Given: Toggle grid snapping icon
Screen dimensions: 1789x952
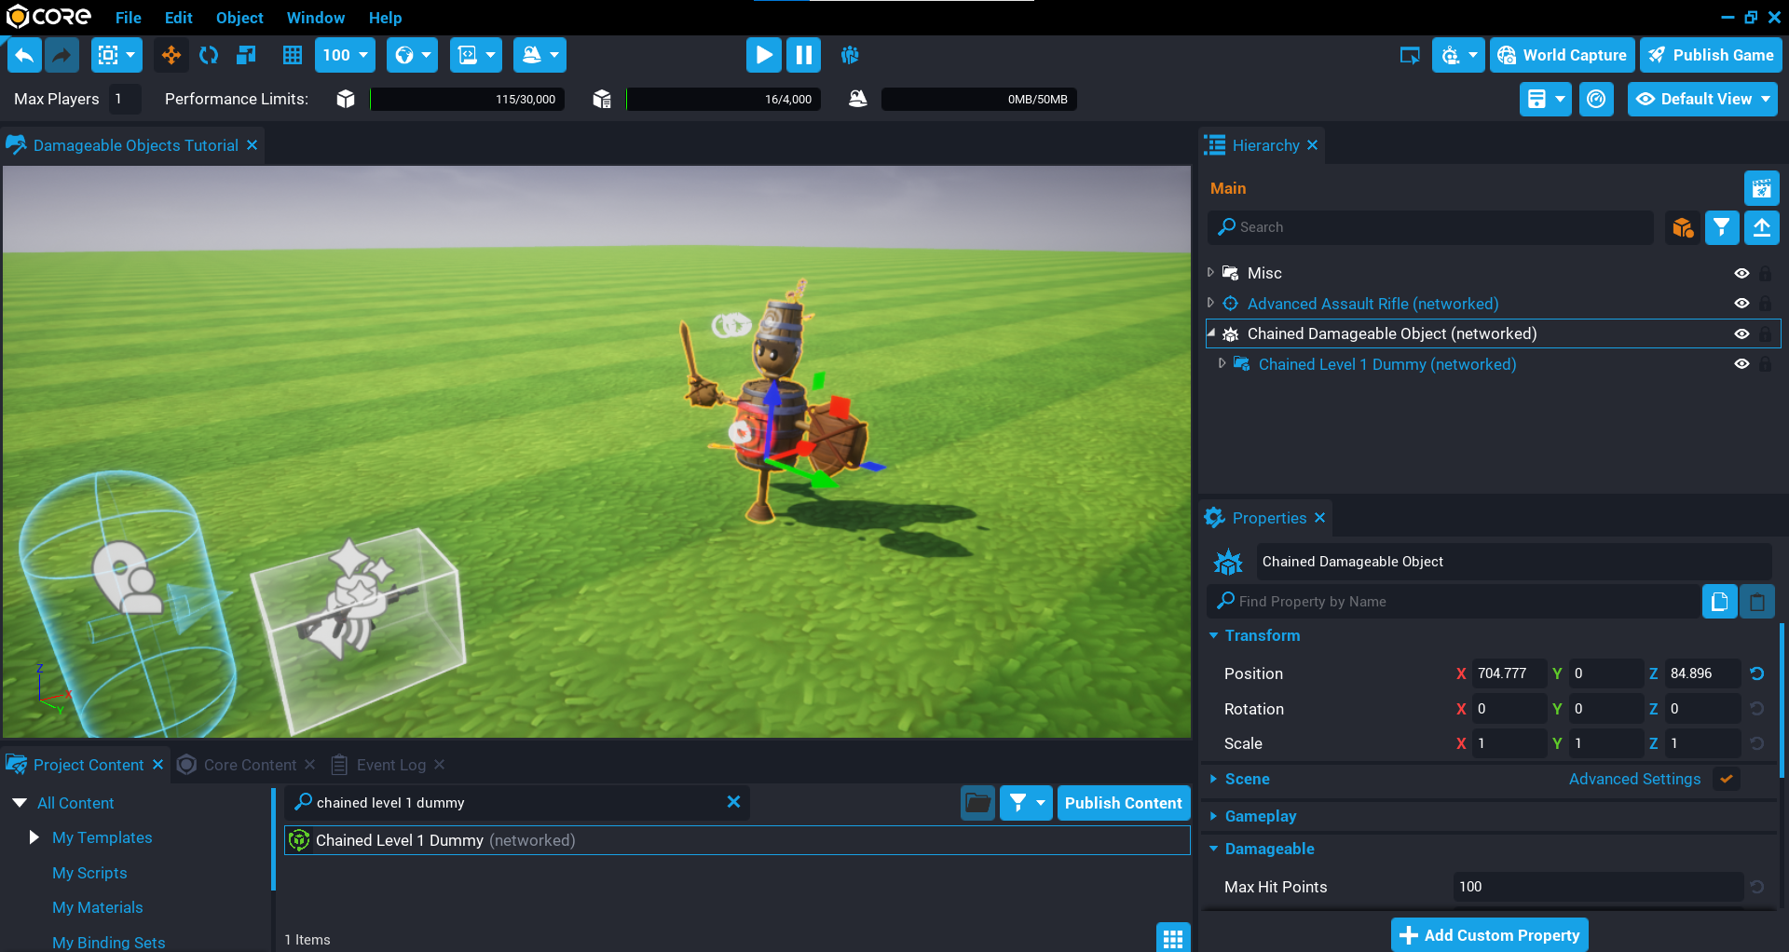Looking at the screenshot, I should coord(292,55).
